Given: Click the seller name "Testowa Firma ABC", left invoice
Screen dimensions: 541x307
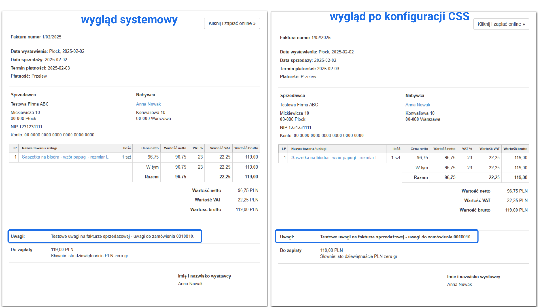Looking at the screenshot, I should [30, 104].
